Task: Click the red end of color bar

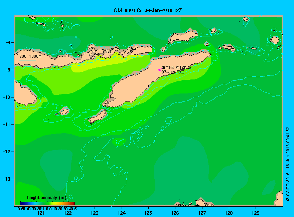Action: click(x=73, y=203)
